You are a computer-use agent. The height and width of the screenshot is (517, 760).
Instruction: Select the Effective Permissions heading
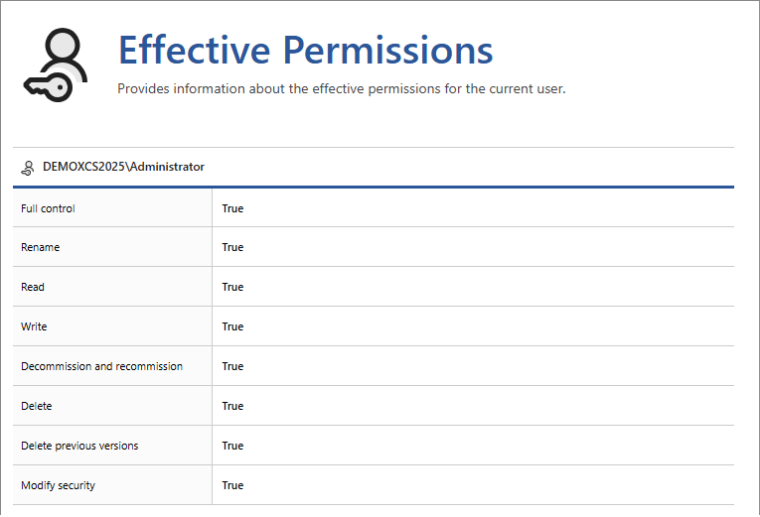coord(305,50)
